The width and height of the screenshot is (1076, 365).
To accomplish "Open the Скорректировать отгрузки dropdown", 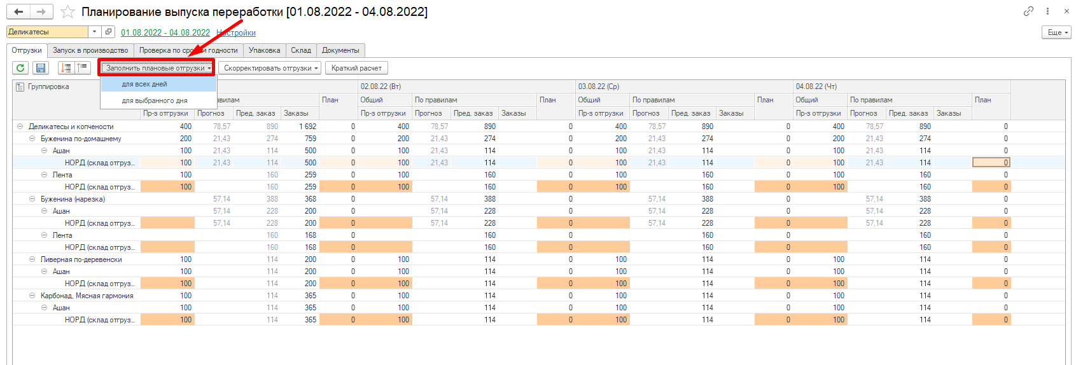I will coord(270,68).
